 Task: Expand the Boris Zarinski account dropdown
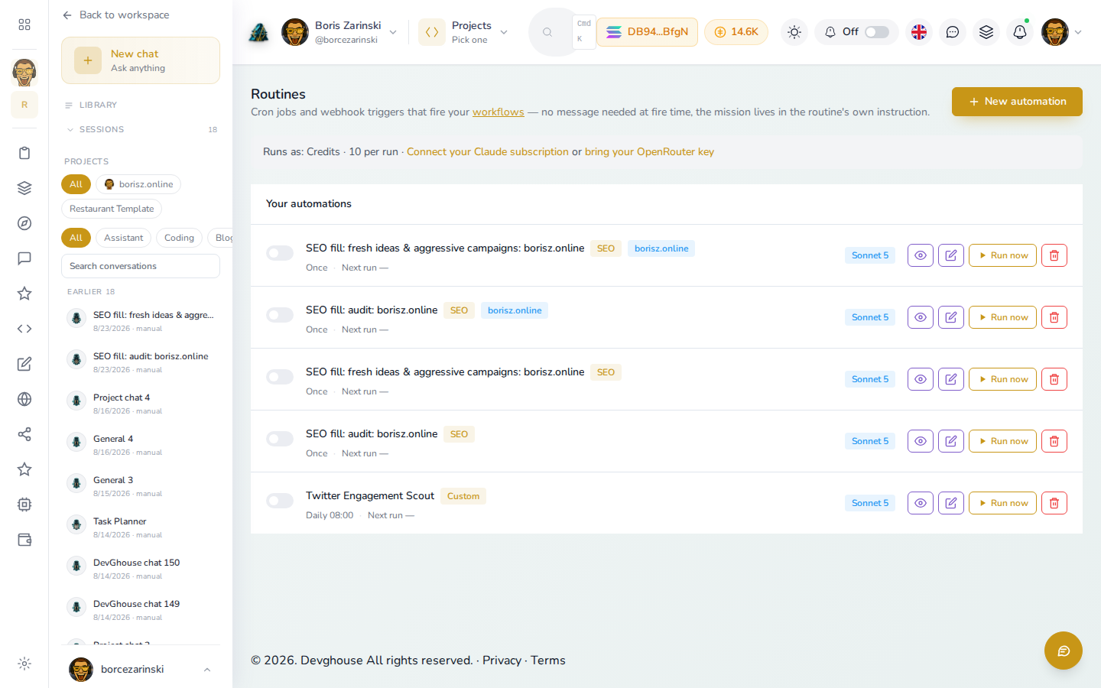tap(340, 32)
